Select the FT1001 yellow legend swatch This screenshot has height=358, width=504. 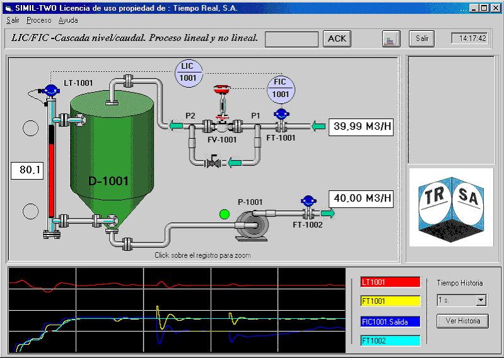391,301
